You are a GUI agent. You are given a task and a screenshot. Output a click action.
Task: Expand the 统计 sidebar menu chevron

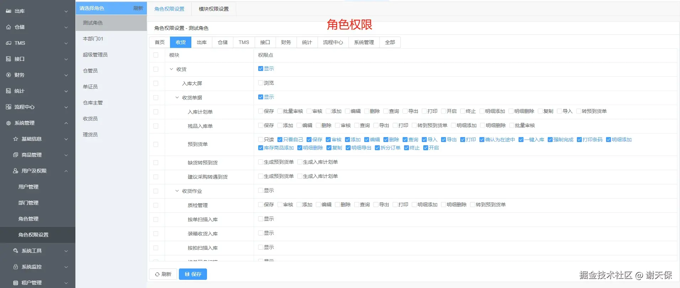coord(66,91)
